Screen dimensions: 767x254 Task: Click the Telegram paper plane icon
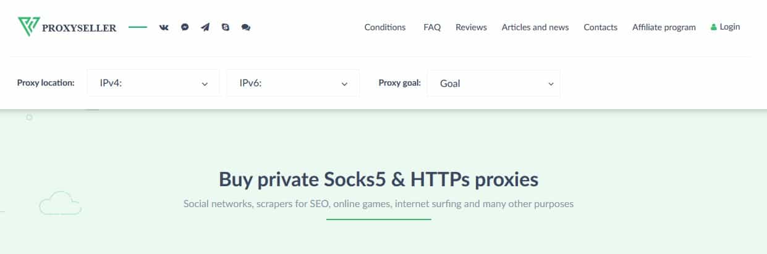click(205, 27)
